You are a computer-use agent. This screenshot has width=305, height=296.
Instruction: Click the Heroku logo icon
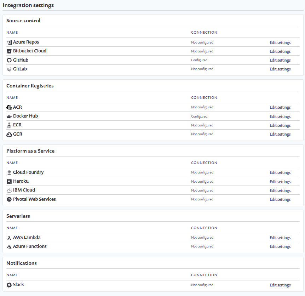[x=9, y=182]
